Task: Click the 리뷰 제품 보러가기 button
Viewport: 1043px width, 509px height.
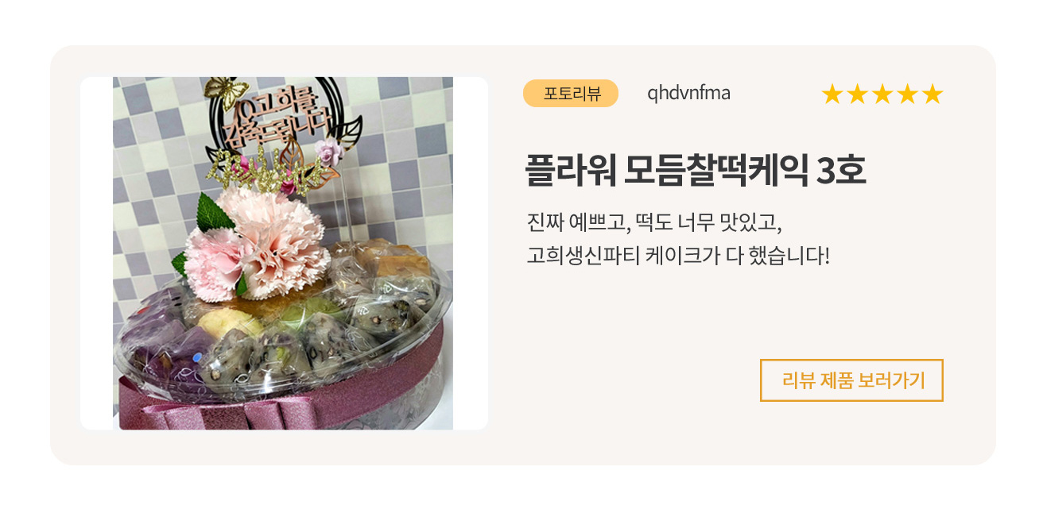Action: coord(851,380)
